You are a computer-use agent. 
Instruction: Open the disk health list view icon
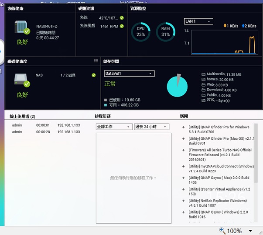tap(96, 61)
